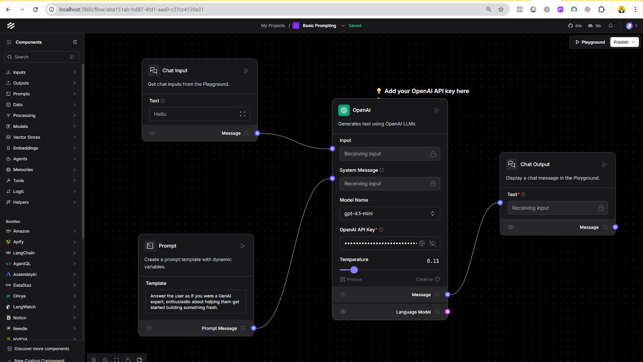
Task: Click the Chat Input node icon
Action: point(154,71)
